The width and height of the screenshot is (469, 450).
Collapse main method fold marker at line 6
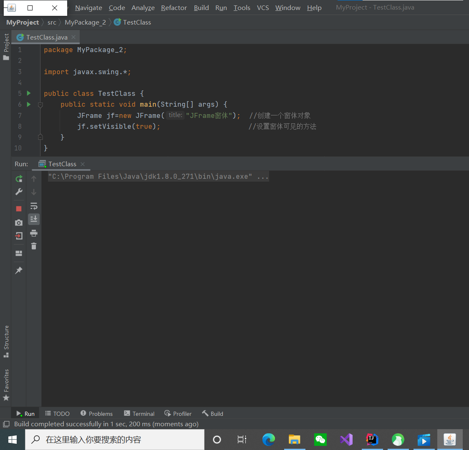(x=40, y=105)
